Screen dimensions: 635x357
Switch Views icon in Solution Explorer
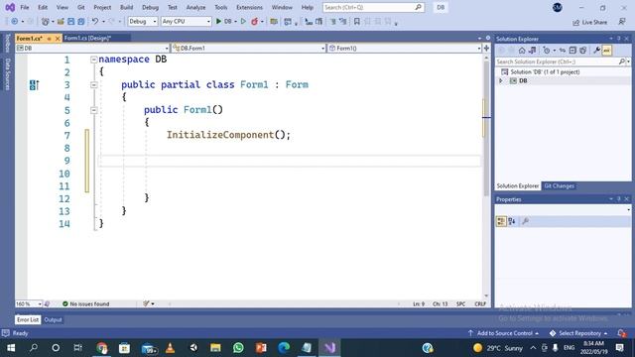point(533,51)
